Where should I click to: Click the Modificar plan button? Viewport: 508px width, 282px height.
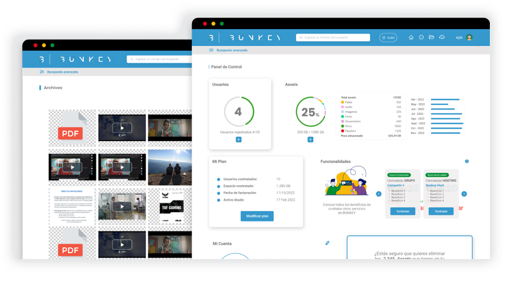257,216
